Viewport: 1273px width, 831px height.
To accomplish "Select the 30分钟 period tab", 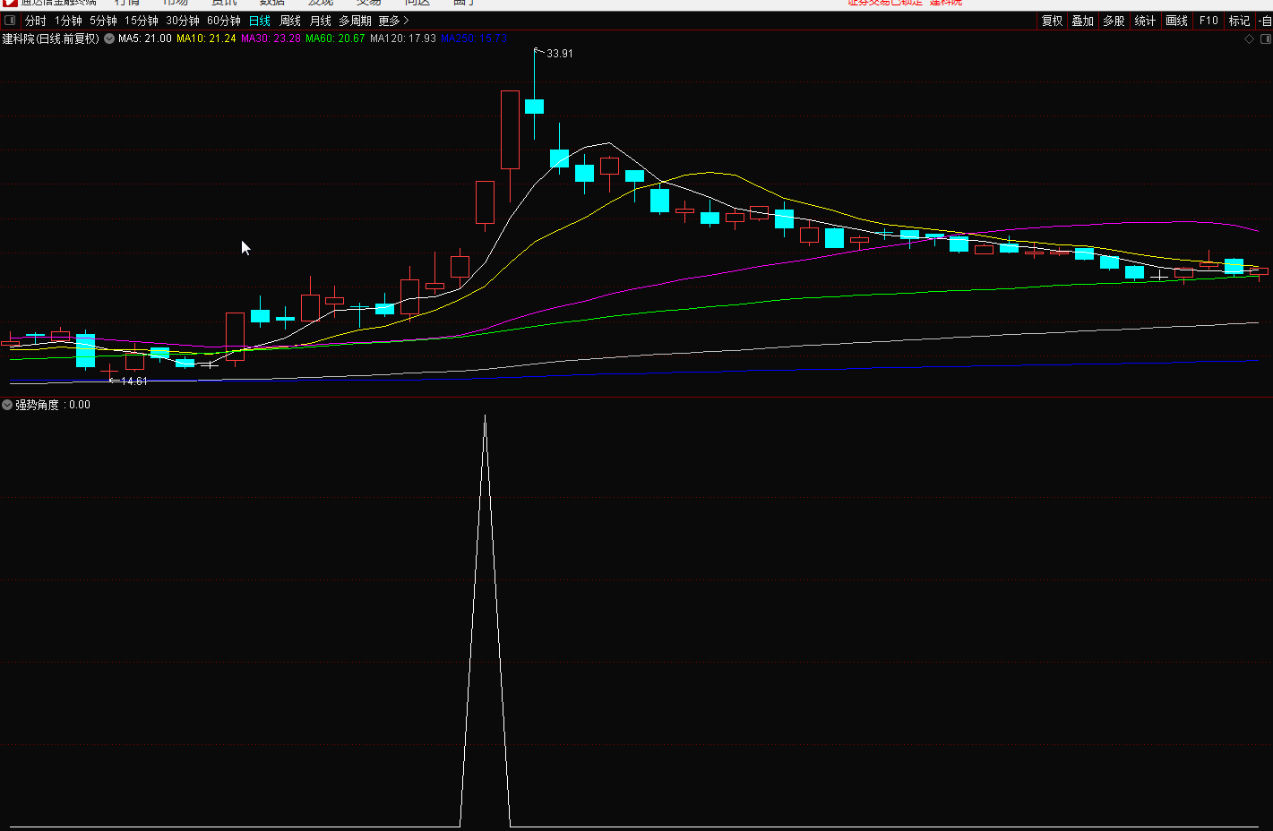I will (x=183, y=21).
